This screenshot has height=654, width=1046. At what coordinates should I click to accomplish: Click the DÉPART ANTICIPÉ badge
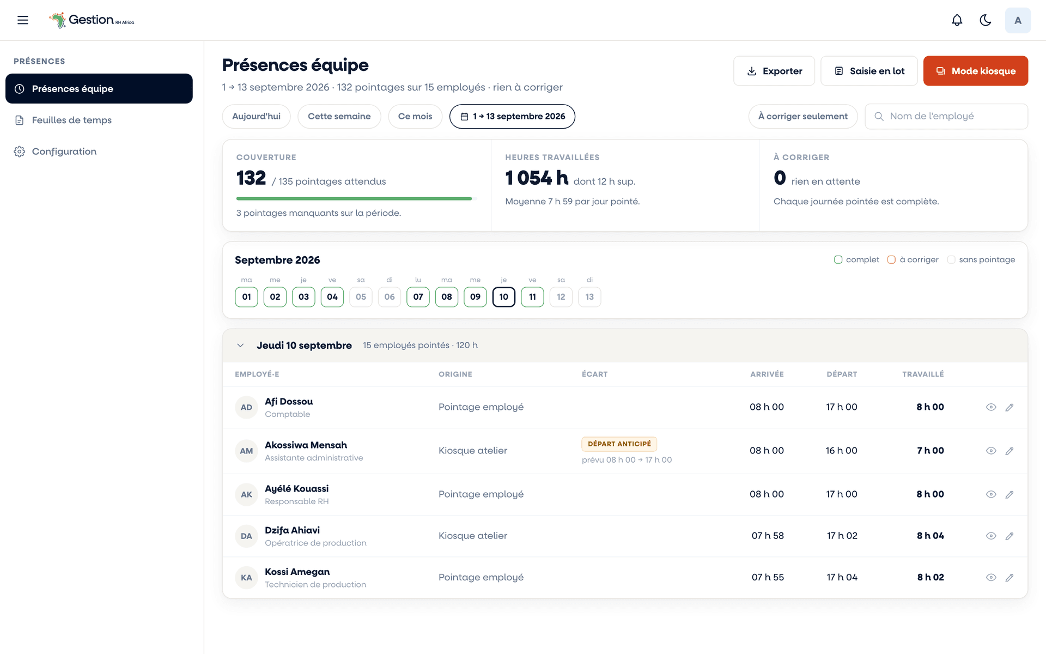pos(619,444)
